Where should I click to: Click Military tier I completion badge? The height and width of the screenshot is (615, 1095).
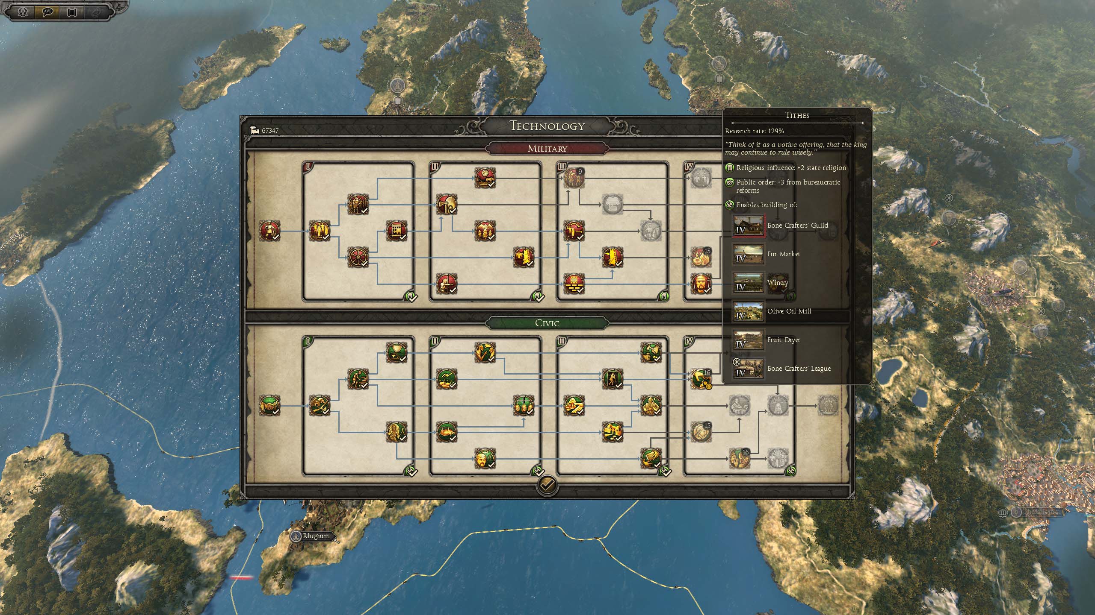click(x=411, y=296)
